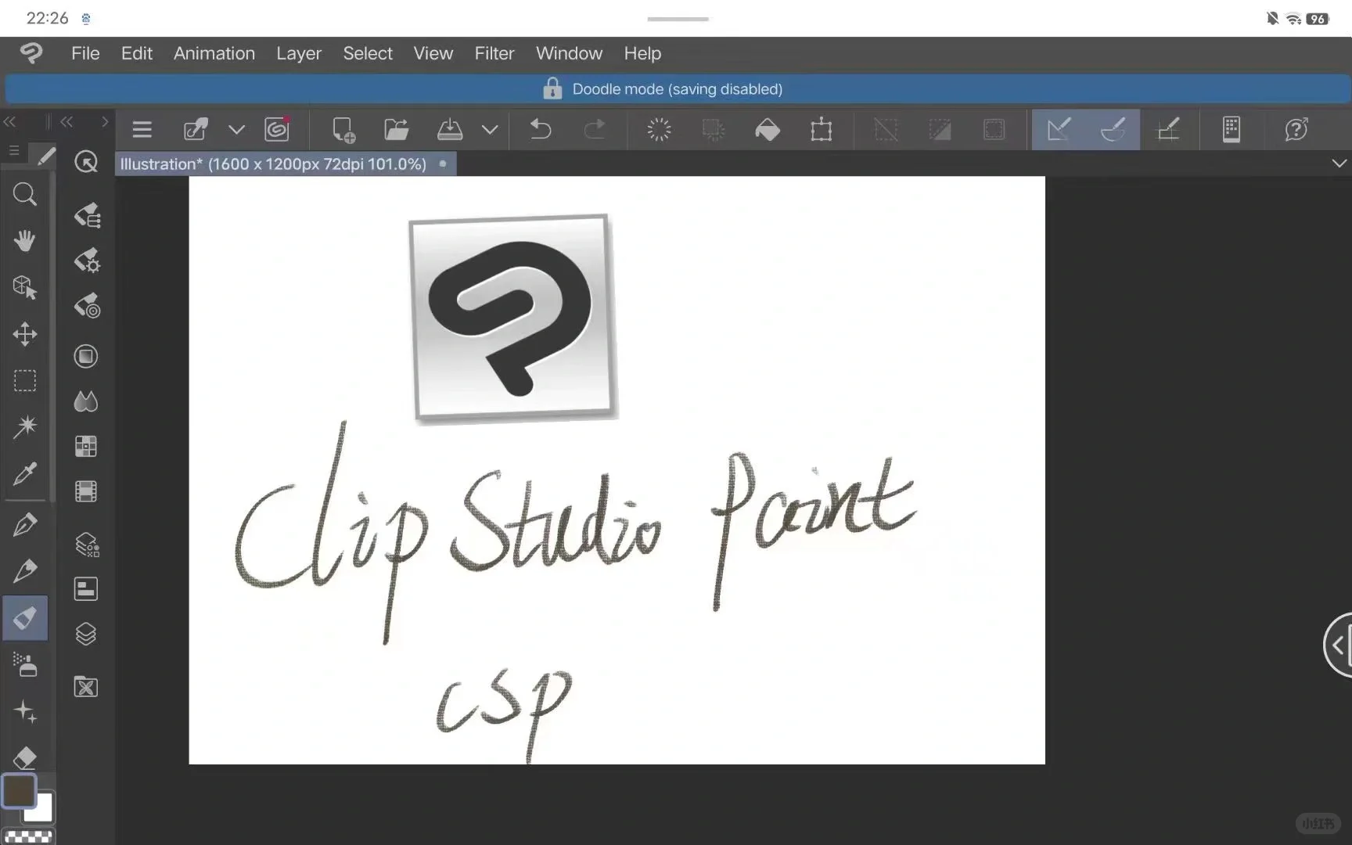Open the Filter menu

coord(494,53)
